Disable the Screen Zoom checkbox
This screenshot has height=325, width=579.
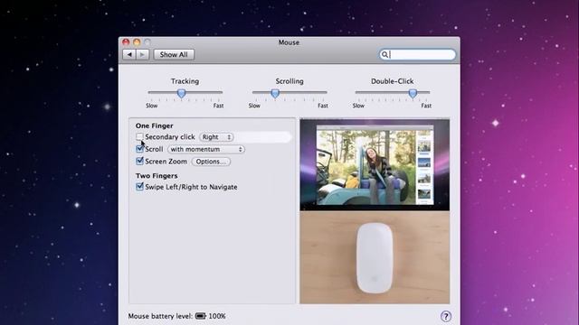pyautogui.click(x=139, y=161)
